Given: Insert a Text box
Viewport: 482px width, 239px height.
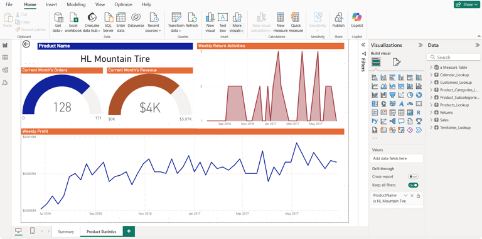Looking at the screenshot, I should click(223, 23).
